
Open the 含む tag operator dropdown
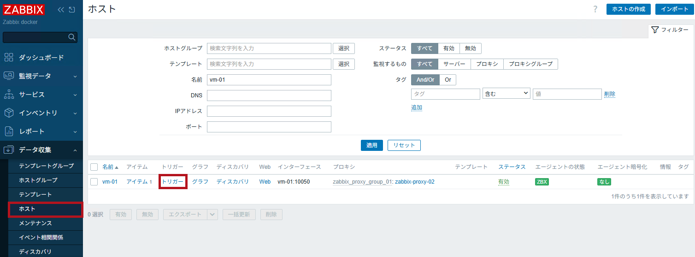tap(506, 94)
